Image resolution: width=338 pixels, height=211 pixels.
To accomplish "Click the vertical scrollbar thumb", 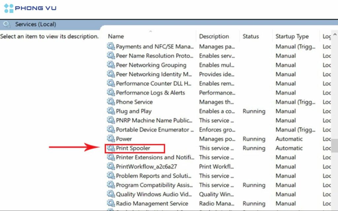I will point(335,145).
